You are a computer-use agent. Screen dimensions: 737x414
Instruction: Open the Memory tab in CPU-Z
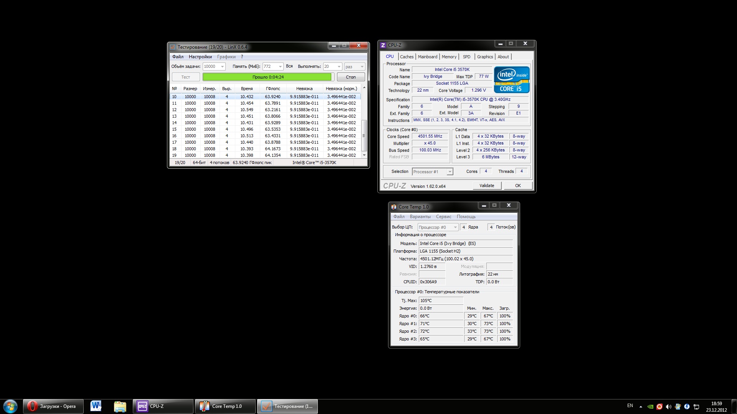point(449,57)
